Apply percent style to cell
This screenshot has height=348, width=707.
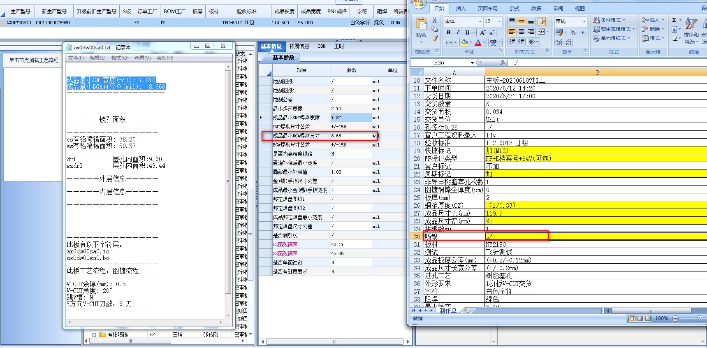click(x=573, y=32)
